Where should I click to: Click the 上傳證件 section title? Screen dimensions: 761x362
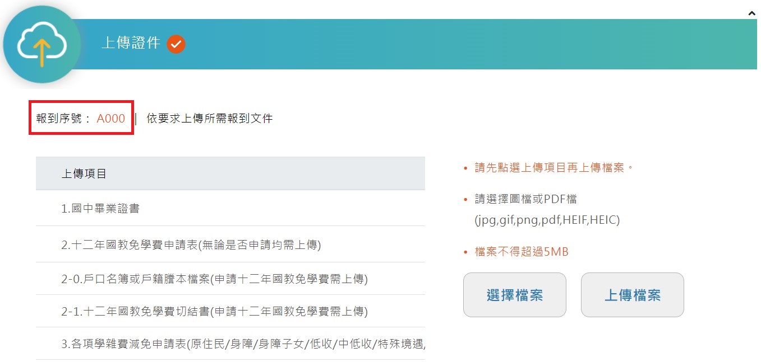tap(131, 43)
